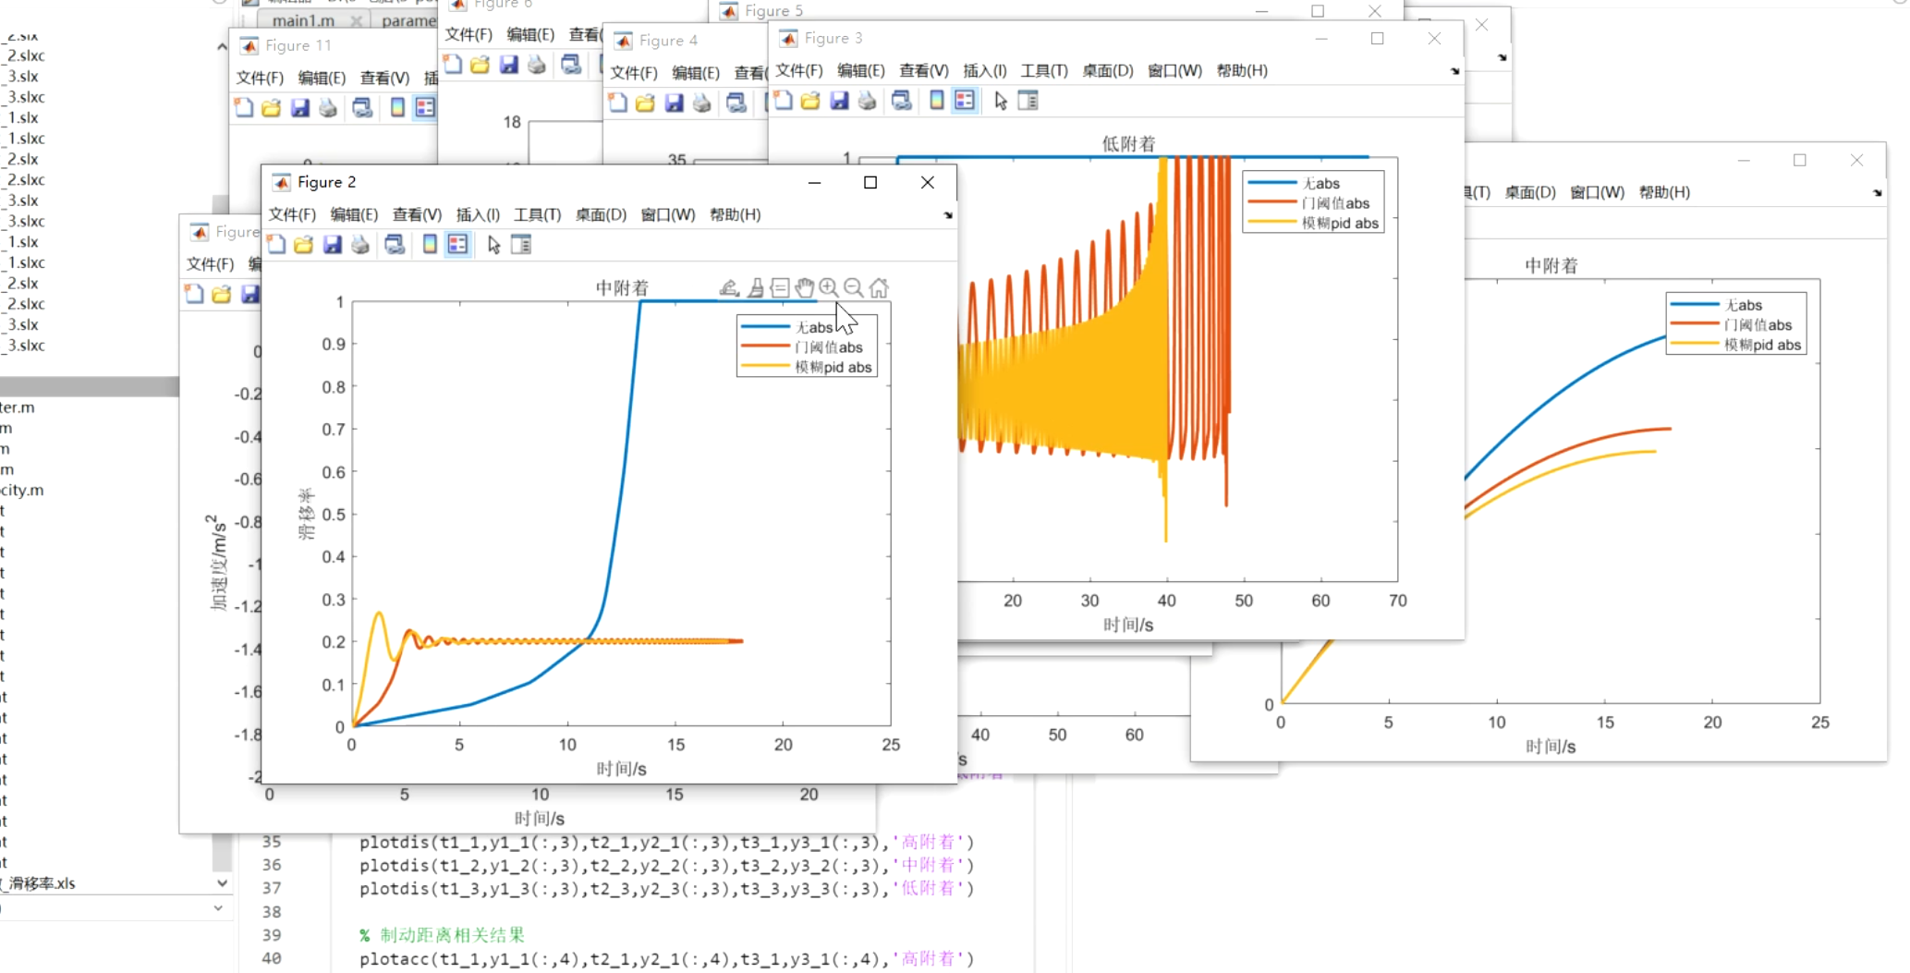Select Zoom Out magnifier on Figure 2 axes

click(854, 288)
